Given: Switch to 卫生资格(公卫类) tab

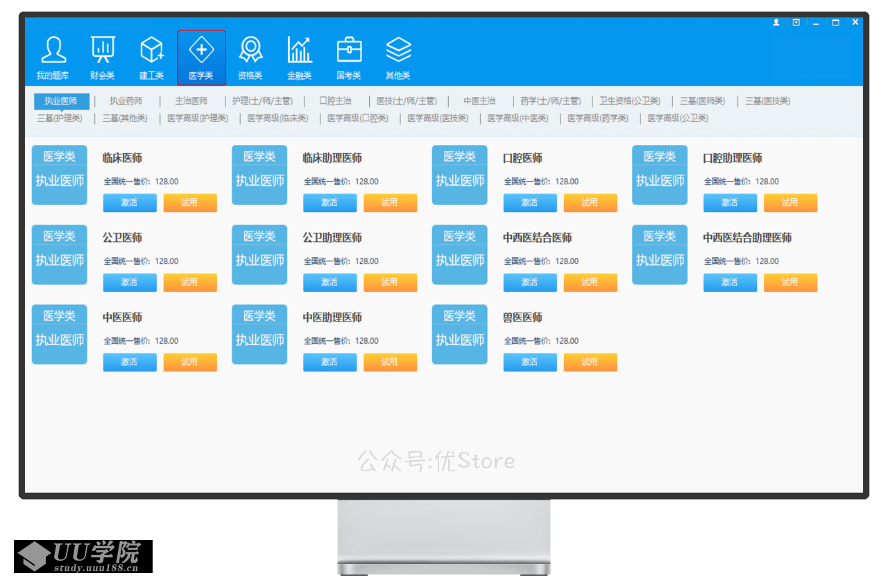Looking at the screenshot, I should pos(630,101).
